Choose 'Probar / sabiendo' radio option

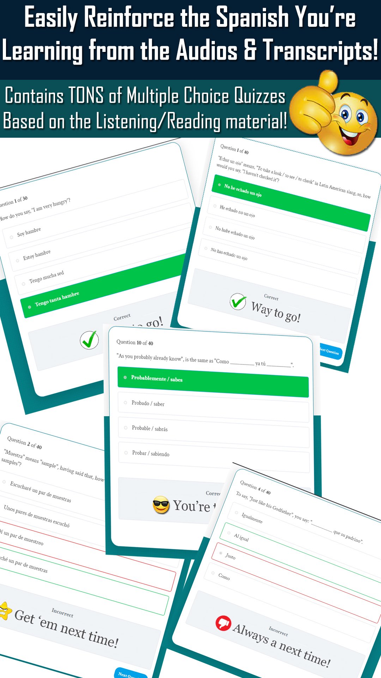214,457
